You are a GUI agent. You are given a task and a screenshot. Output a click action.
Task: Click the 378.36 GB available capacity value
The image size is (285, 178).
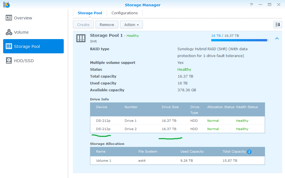pos(187,90)
